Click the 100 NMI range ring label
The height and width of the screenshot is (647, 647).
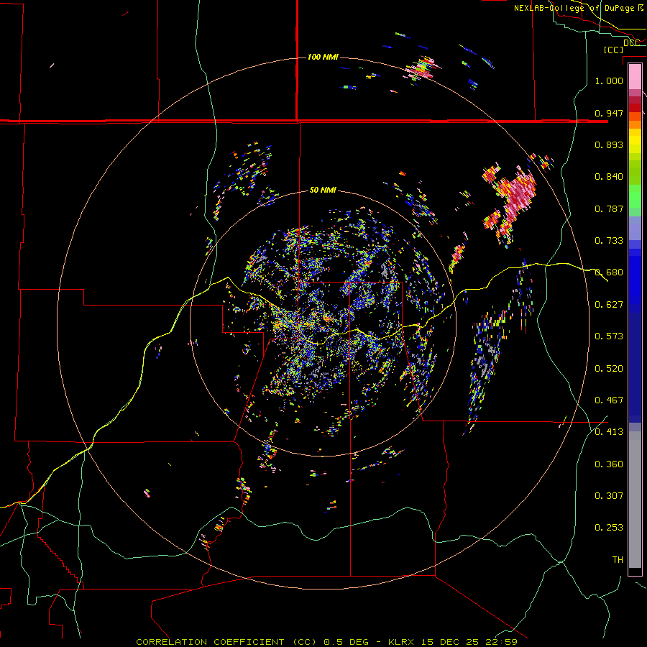pos(323,57)
